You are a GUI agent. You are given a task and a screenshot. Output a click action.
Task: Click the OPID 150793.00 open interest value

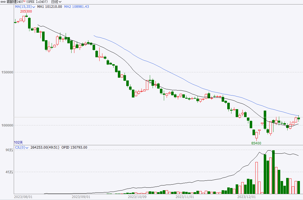[74, 147]
